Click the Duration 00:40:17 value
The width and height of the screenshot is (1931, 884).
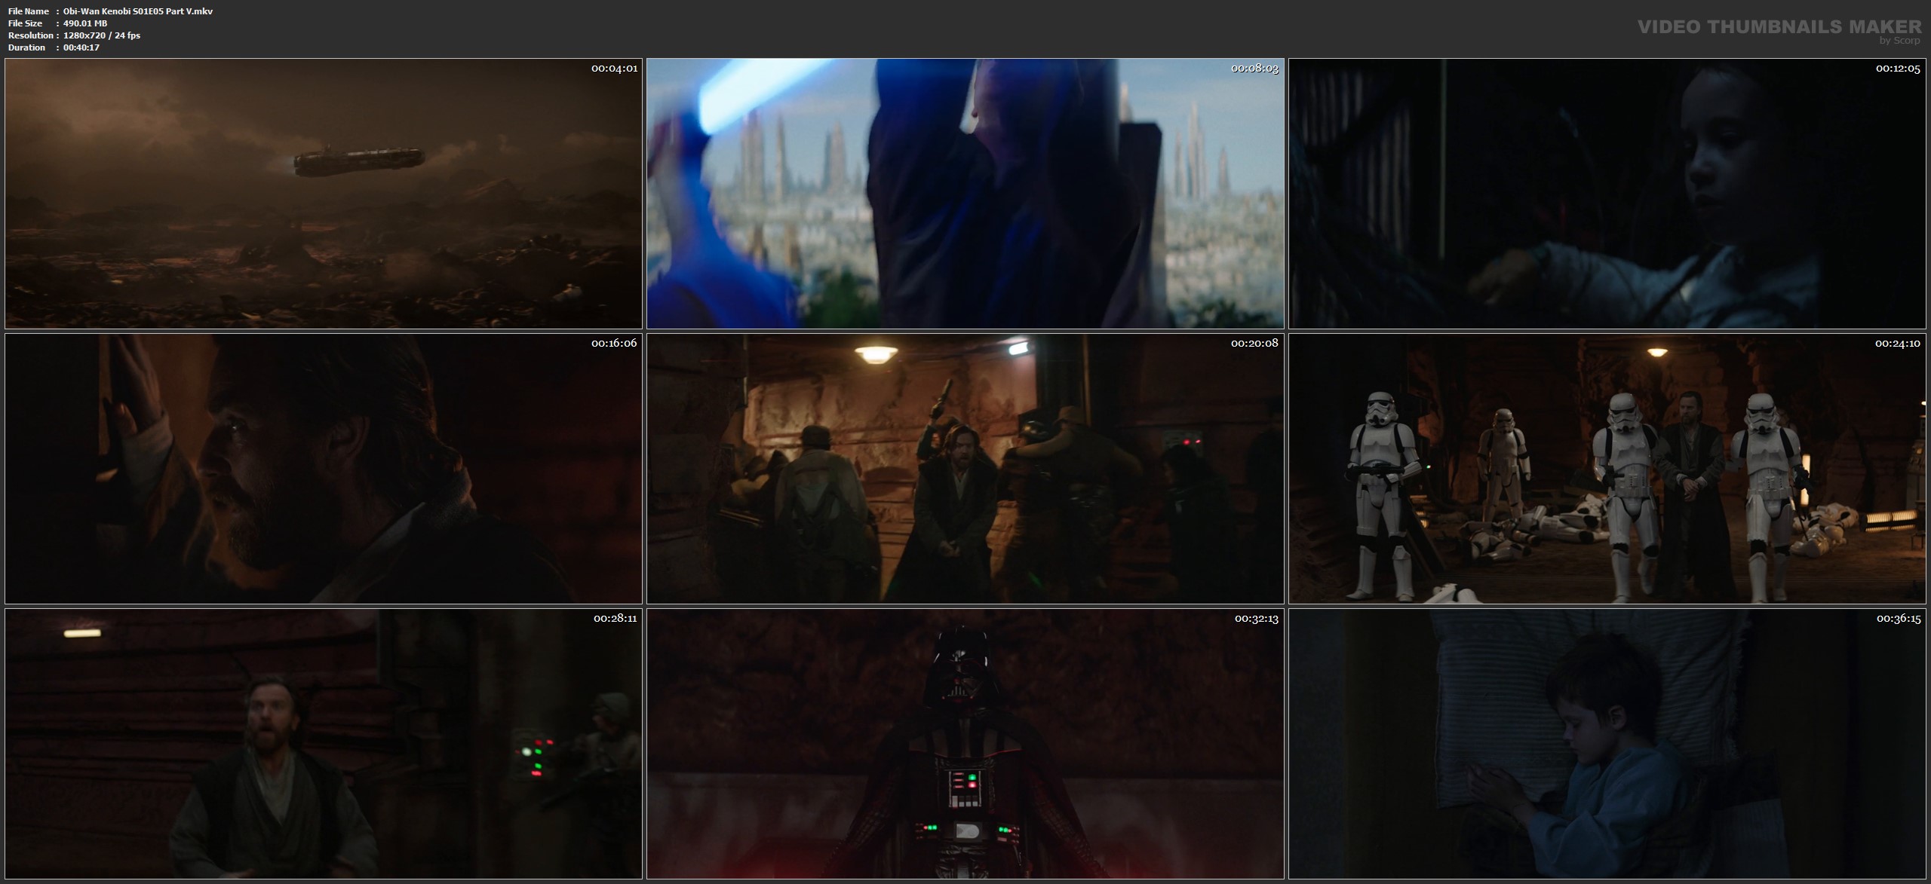[81, 47]
